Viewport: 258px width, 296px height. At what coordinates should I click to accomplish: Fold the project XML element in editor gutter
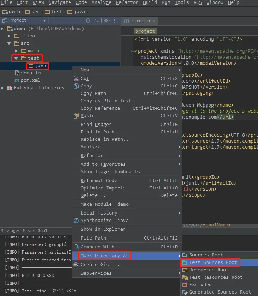click(133, 51)
